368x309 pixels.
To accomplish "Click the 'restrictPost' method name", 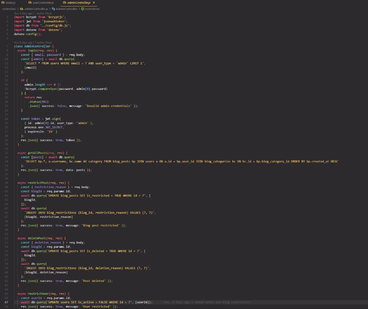I will pos(38,183).
